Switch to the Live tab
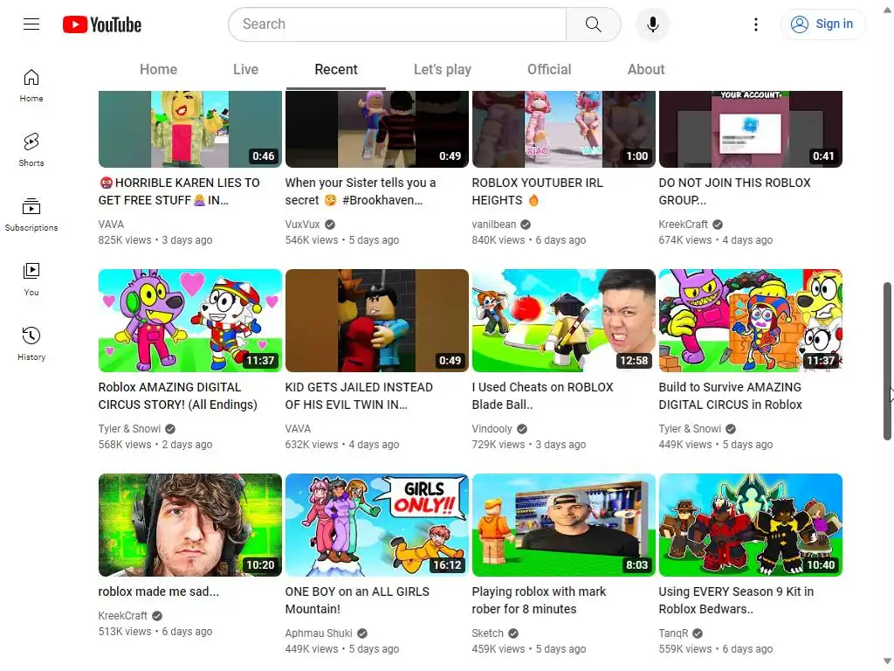This screenshot has height=671, width=894. point(245,70)
